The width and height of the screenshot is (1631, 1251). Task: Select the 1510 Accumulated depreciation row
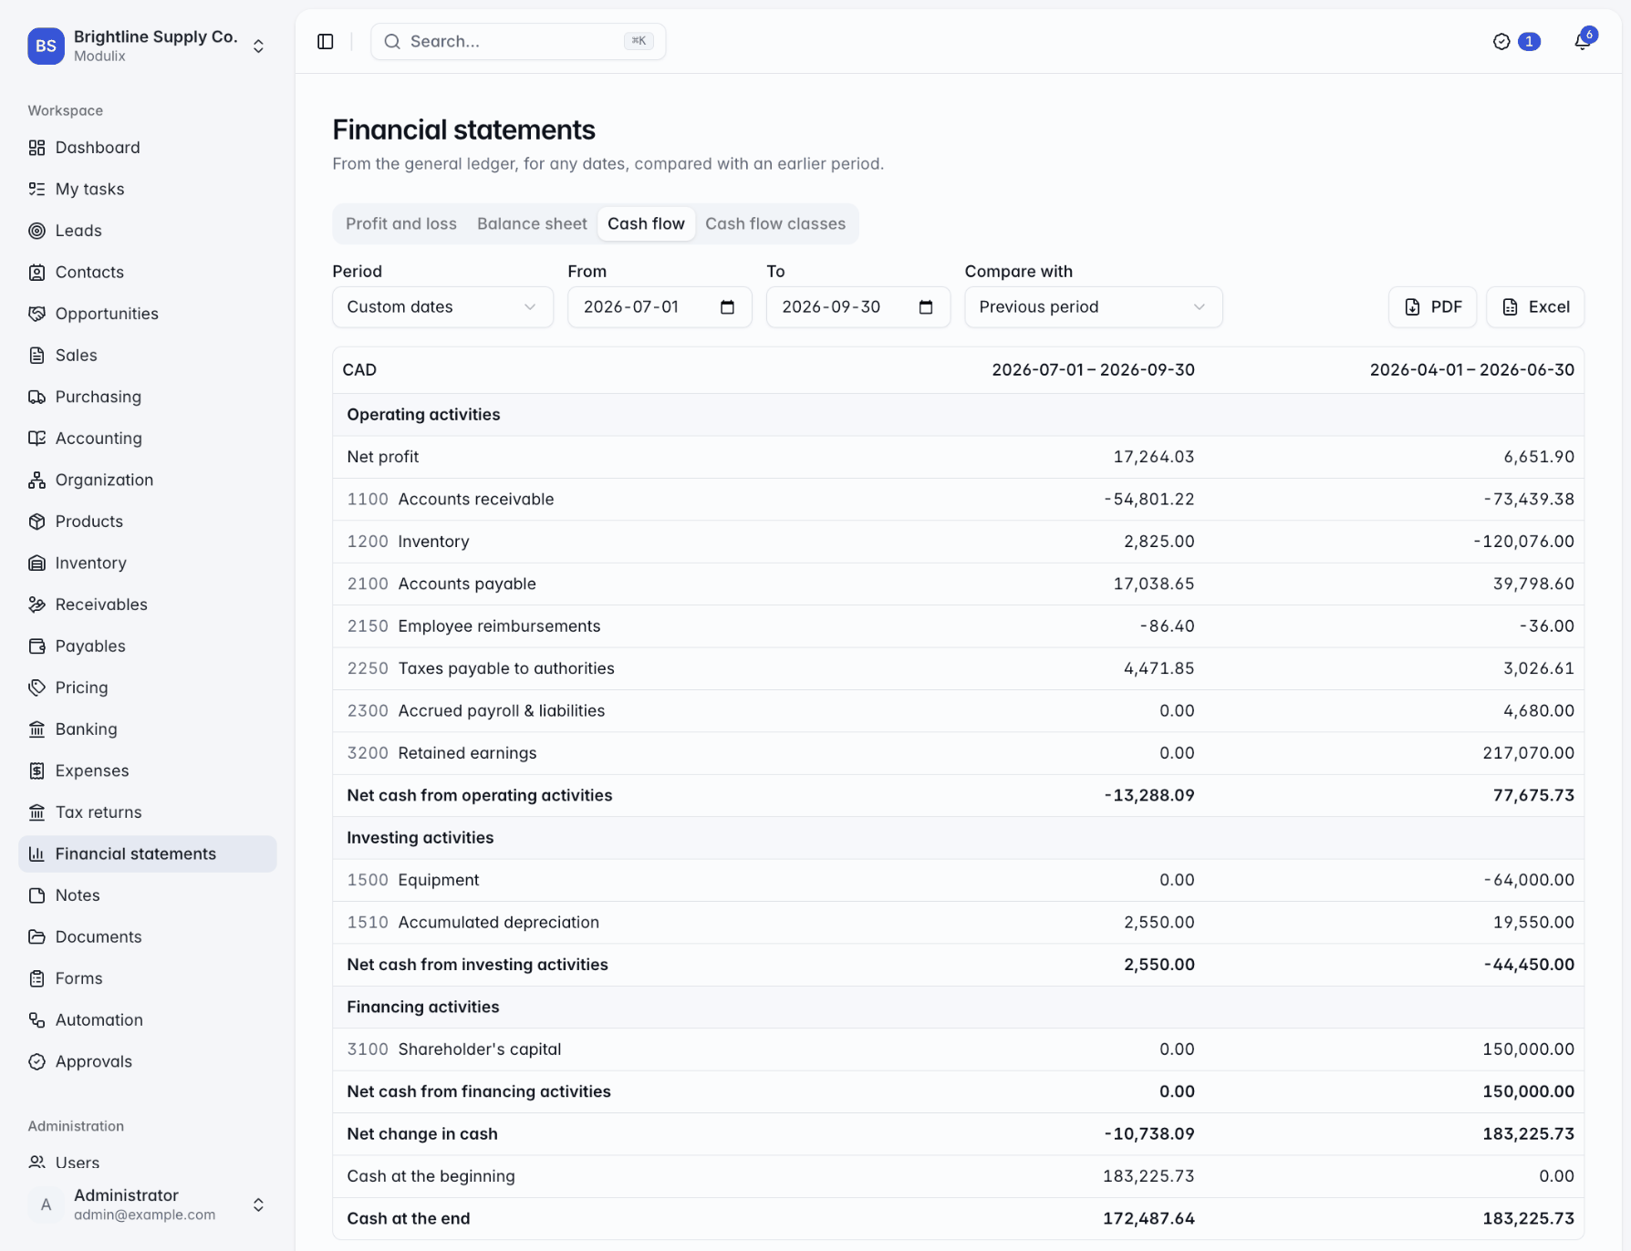point(958,923)
